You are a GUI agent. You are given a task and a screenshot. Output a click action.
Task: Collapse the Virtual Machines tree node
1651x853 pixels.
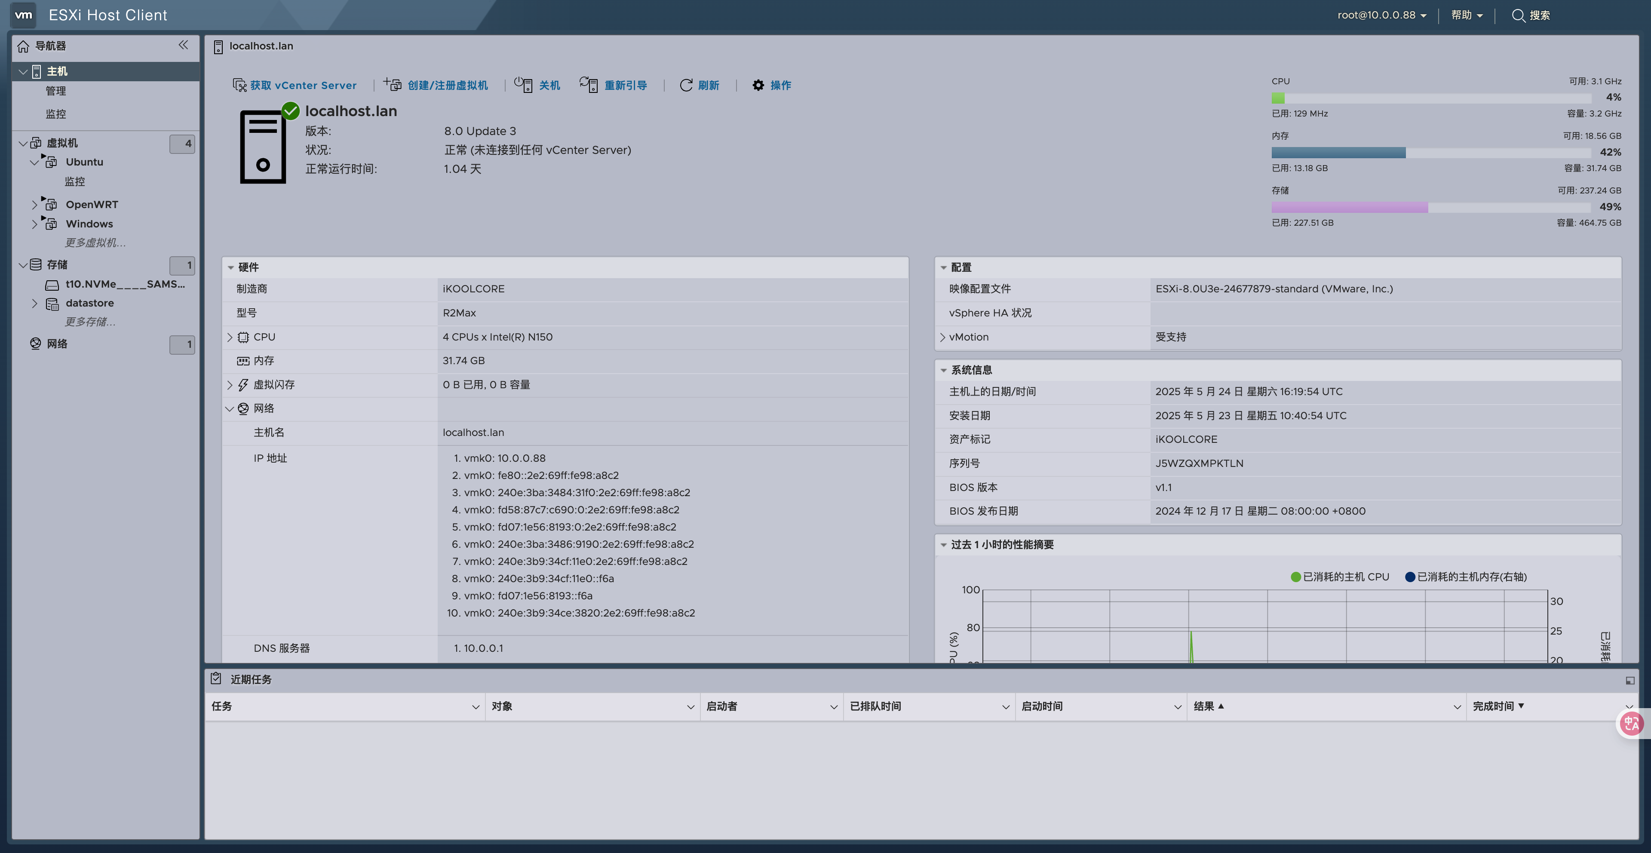(23, 143)
